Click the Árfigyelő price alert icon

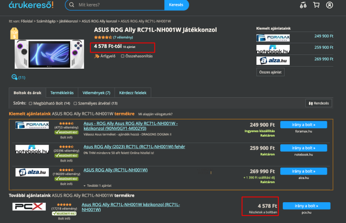(x=96, y=56)
